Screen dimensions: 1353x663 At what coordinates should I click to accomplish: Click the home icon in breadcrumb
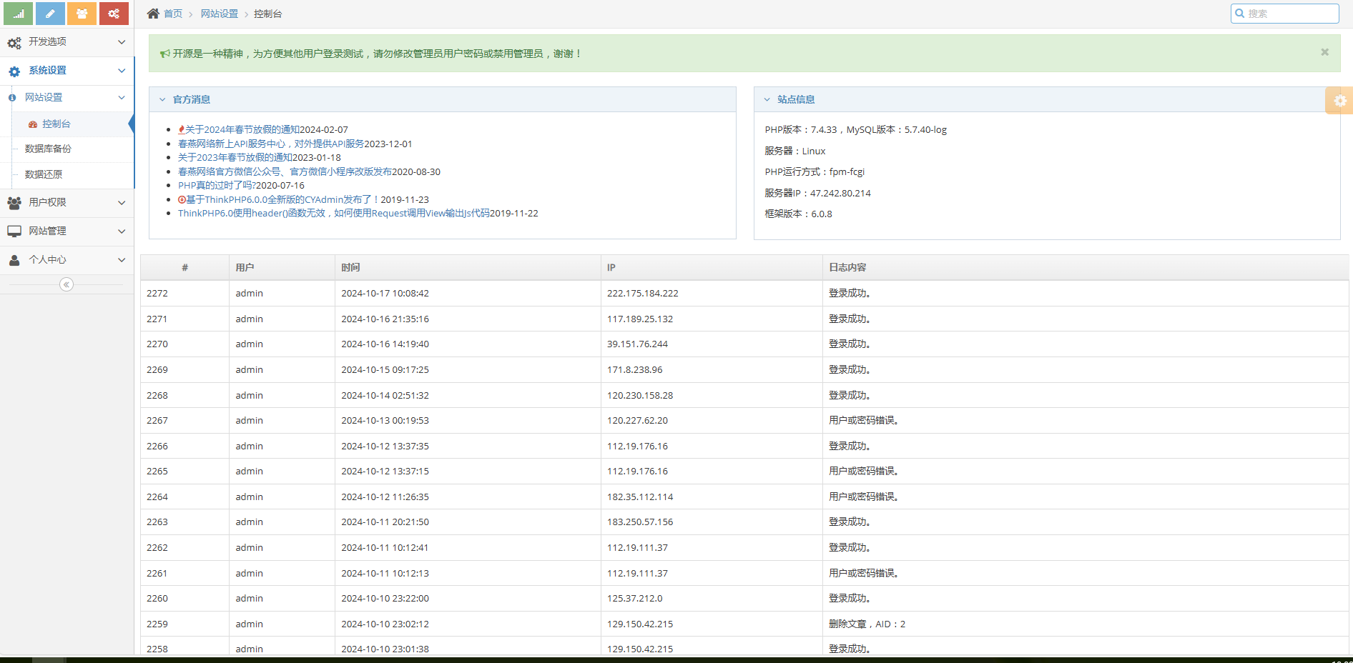[x=153, y=14]
